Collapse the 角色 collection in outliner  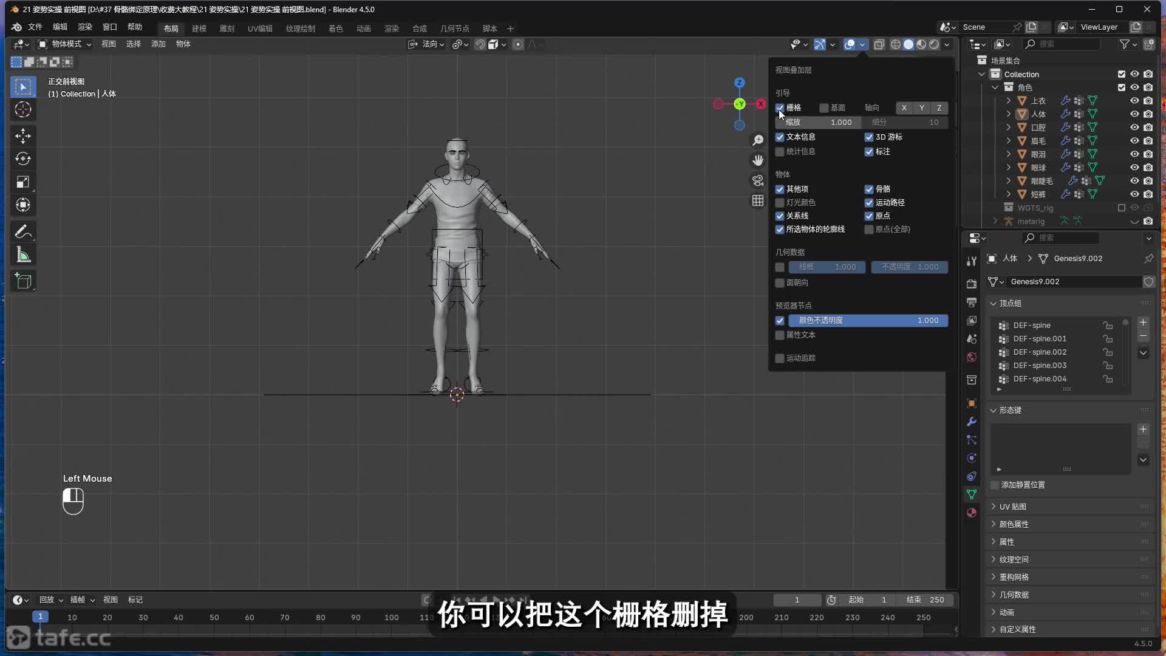tap(995, 87)
